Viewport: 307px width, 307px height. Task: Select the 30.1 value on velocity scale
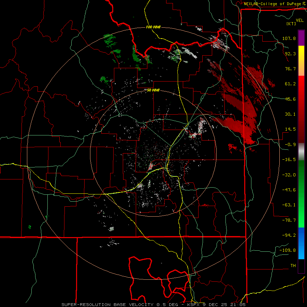[x=290, y=114]
